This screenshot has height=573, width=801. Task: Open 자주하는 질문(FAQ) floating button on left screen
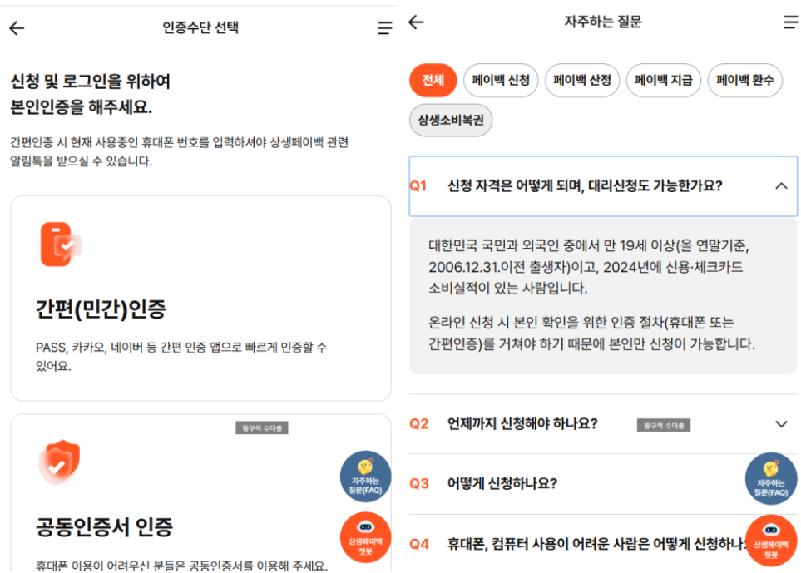(365, 477)
